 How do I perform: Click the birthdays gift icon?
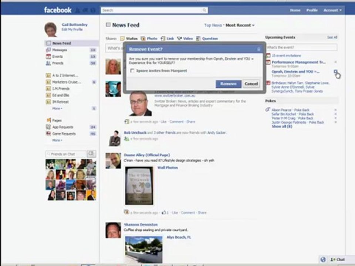pyautogui.click(x=268, y=83)
